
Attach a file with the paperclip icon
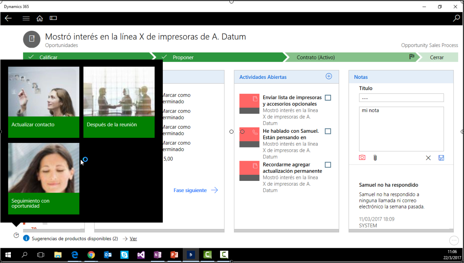[x=375, y=158]
